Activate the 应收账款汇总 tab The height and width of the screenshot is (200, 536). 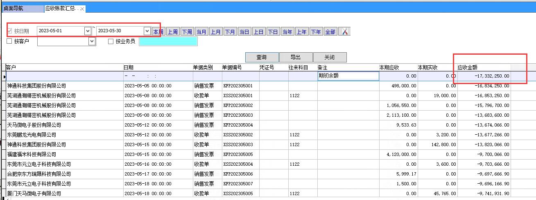(x=62, y=9)
